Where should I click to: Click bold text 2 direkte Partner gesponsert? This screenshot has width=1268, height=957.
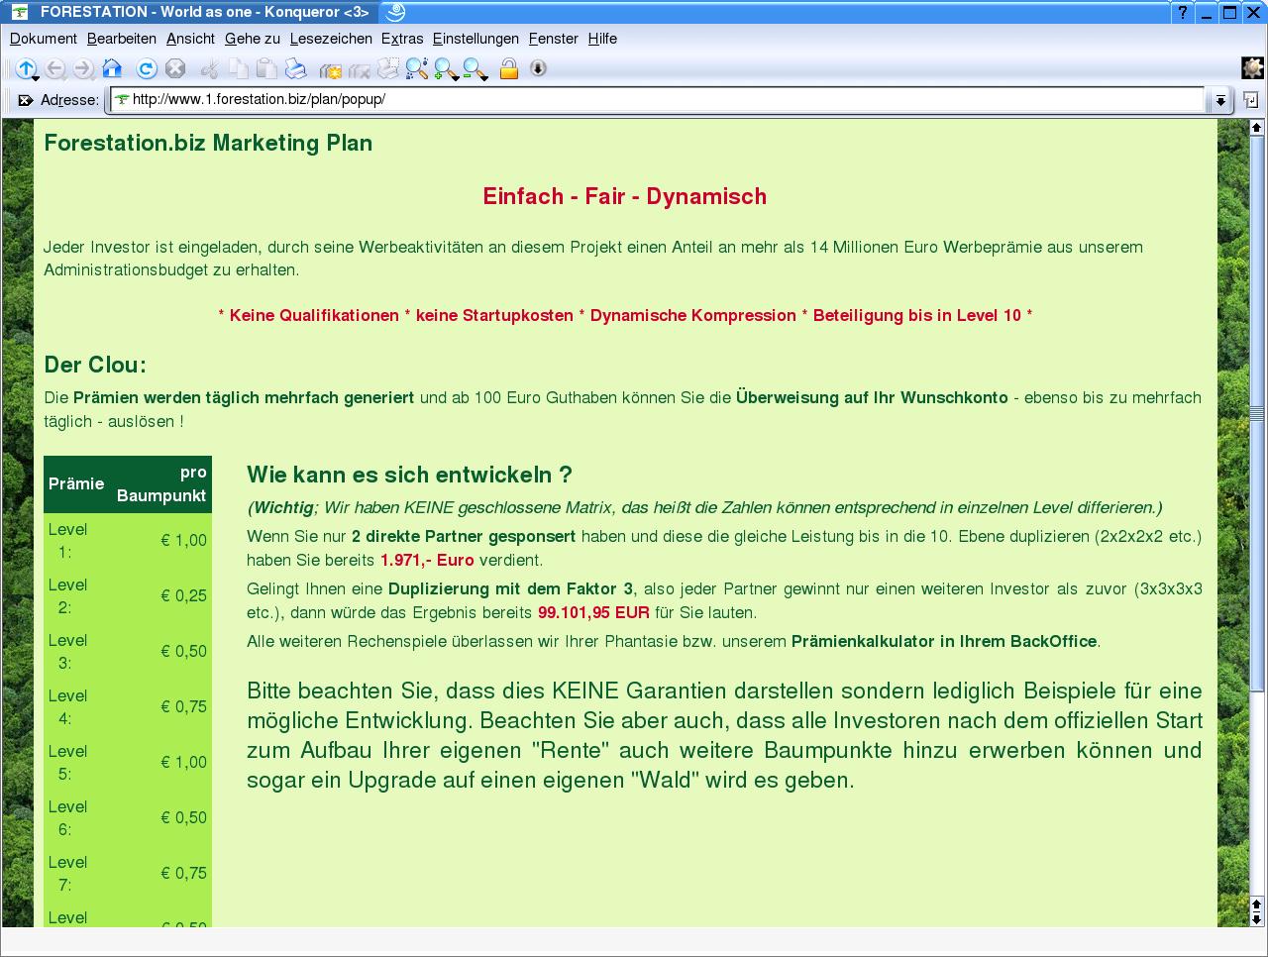pyautogui.click(x=464, y=536)
